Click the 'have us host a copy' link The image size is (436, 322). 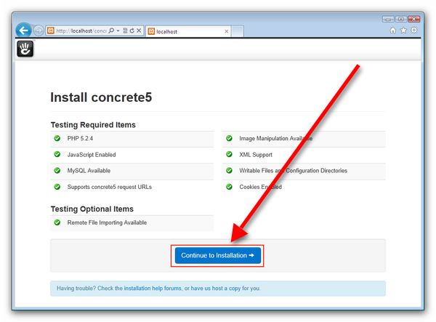(x=216, y=289)
